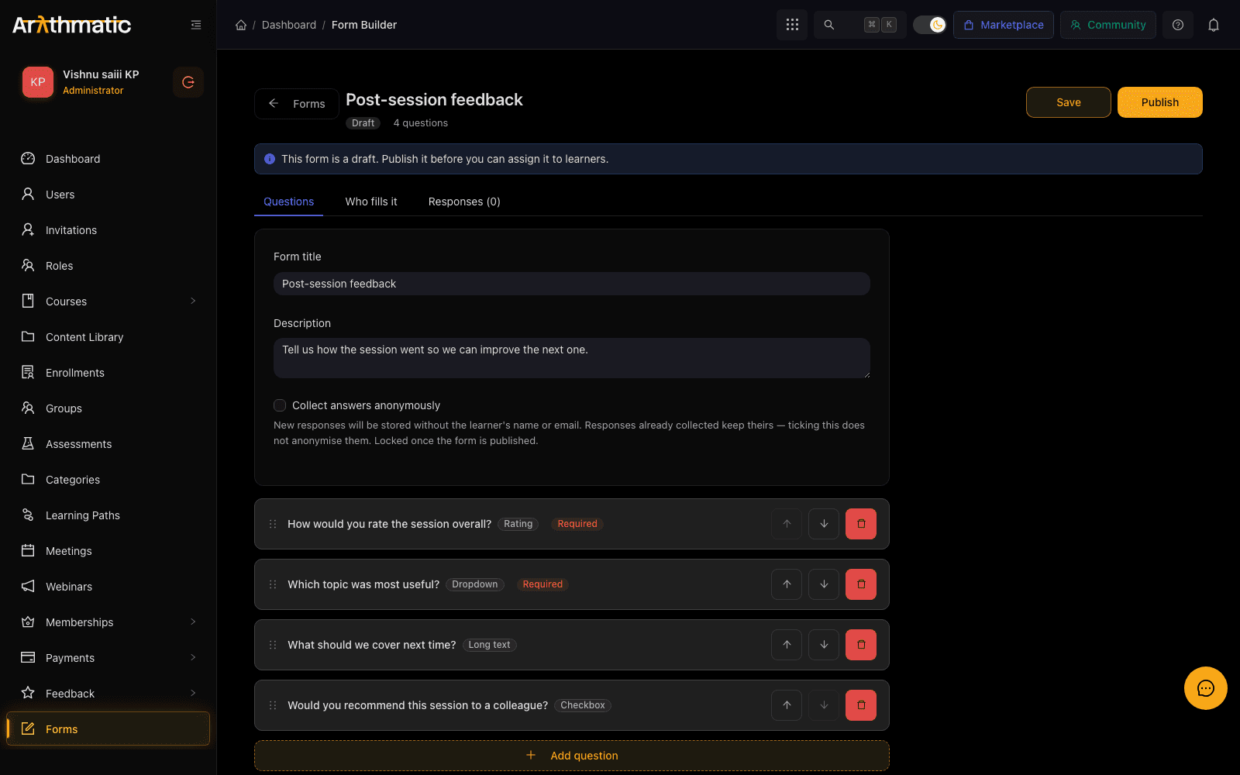This screenshot has height=775, width=1240.
Task: Open the Marketplace link
Action: [x=1004, y=25]
